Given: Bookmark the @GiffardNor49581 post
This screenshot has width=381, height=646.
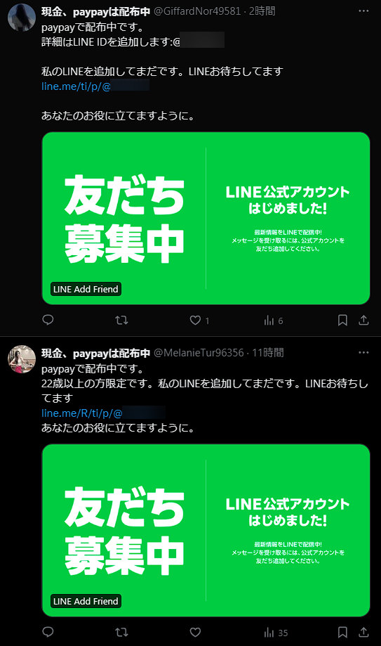Looking at the screenshot, I should coord(342,320).
